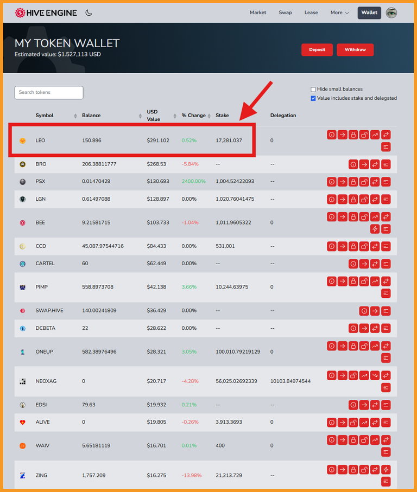Trade DCBETA with exchange-arrows icon
The image size is (417, 492).
[x=375, y=329]
